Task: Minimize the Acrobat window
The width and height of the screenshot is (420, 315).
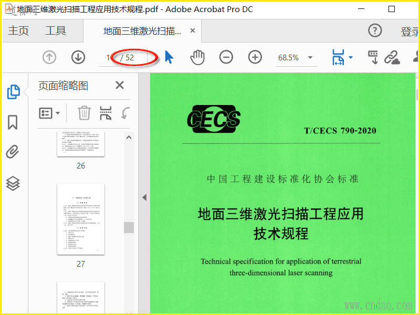Action: 361,9
